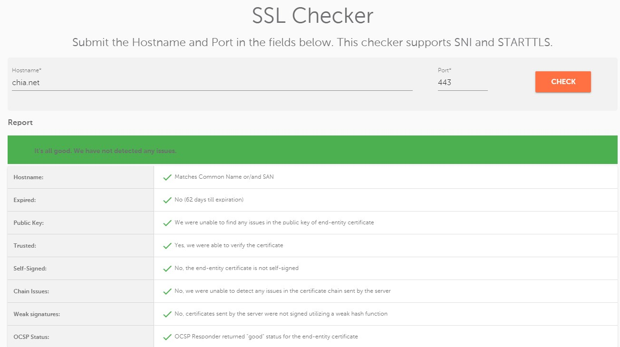Focus the Hostname input field containing chia.net
Screen dimensions: 620x347
click(212, 83)
